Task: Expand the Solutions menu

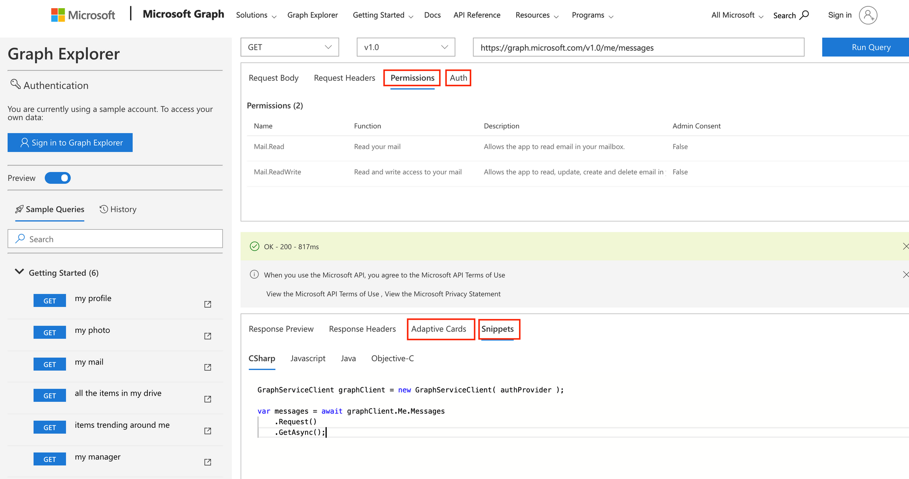Action: 256,15
